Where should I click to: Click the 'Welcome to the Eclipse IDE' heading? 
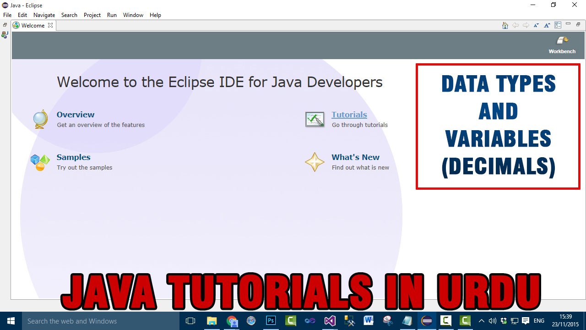[220, 82]
